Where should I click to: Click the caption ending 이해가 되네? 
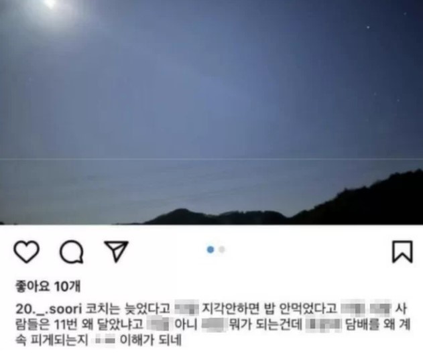click(x=150, y=340)
